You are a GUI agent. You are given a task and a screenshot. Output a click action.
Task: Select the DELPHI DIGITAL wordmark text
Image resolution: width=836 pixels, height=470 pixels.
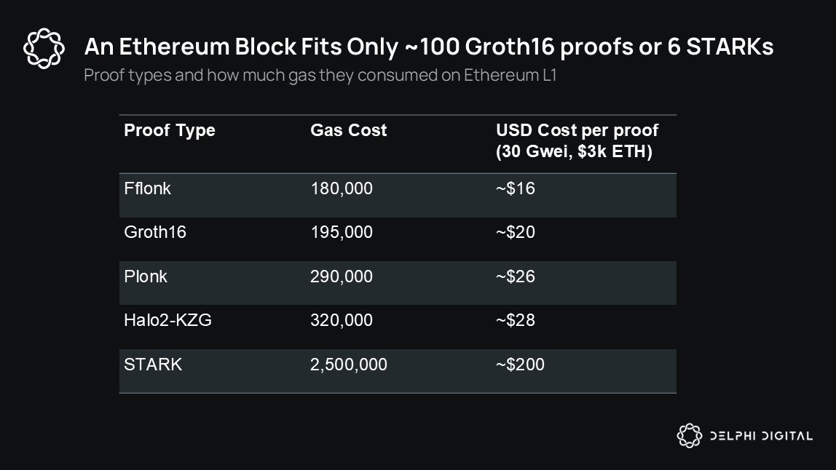pyautogui.click(x=762, y=436)
